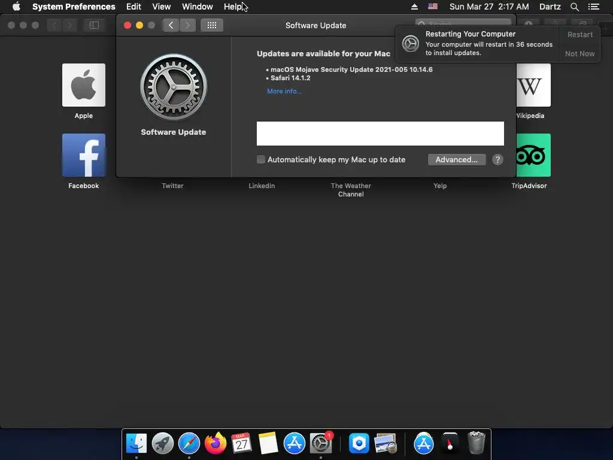The image size is (613, 460).
Task: Click the date and time in menu bar
Action: [489, 7]
